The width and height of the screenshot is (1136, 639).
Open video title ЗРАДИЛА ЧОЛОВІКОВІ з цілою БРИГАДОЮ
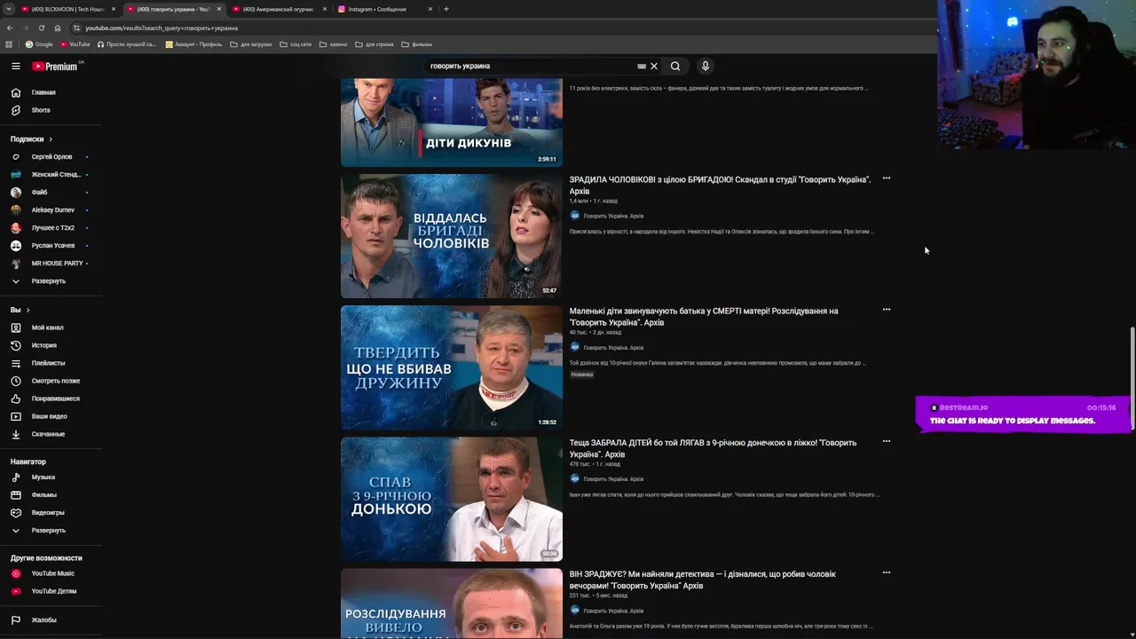pos(720,185)
